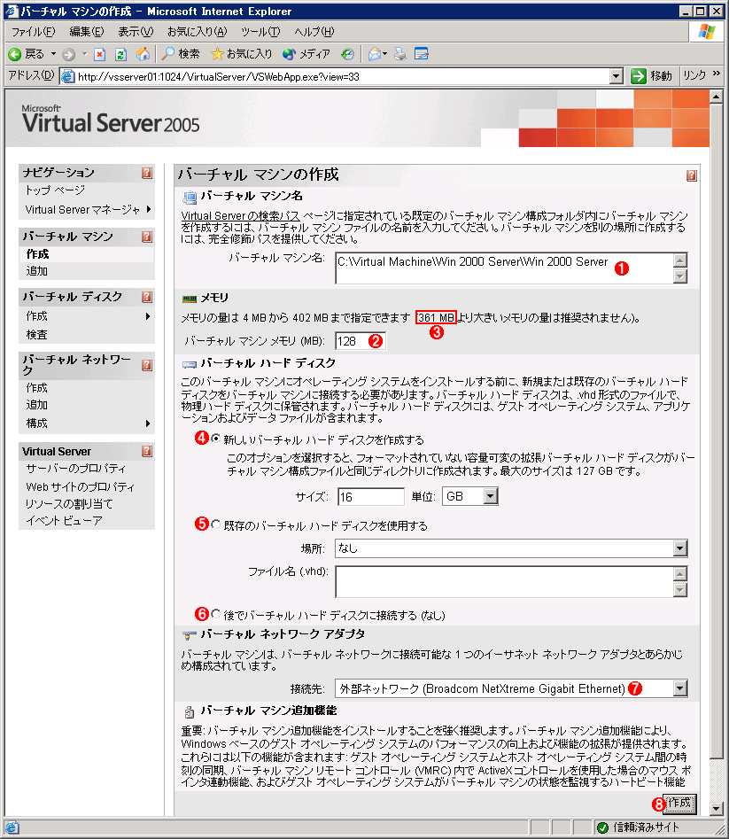Click help icon of バーチャル マシンの作成 panel
729x839 pixels.
(x=691, y=175)
